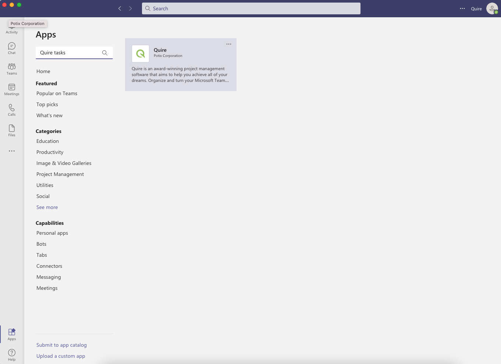Click Potix Corporation publisher on Quire card

coord(168,56)
